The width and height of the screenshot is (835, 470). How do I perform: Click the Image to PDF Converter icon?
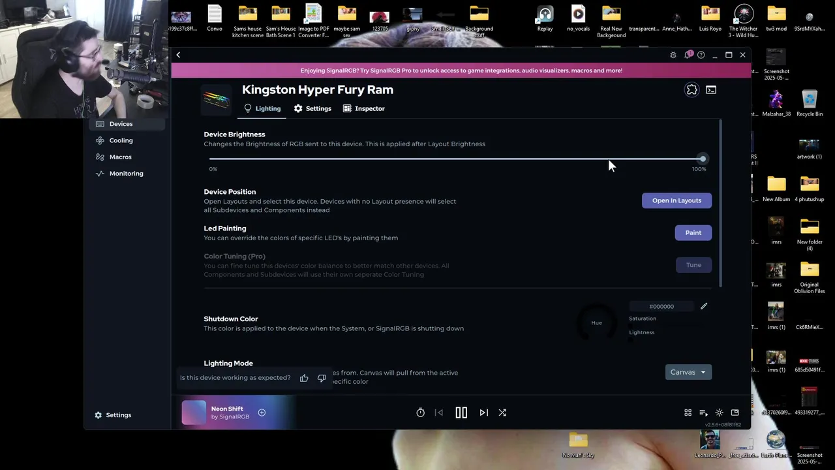(x=314, y=22)
